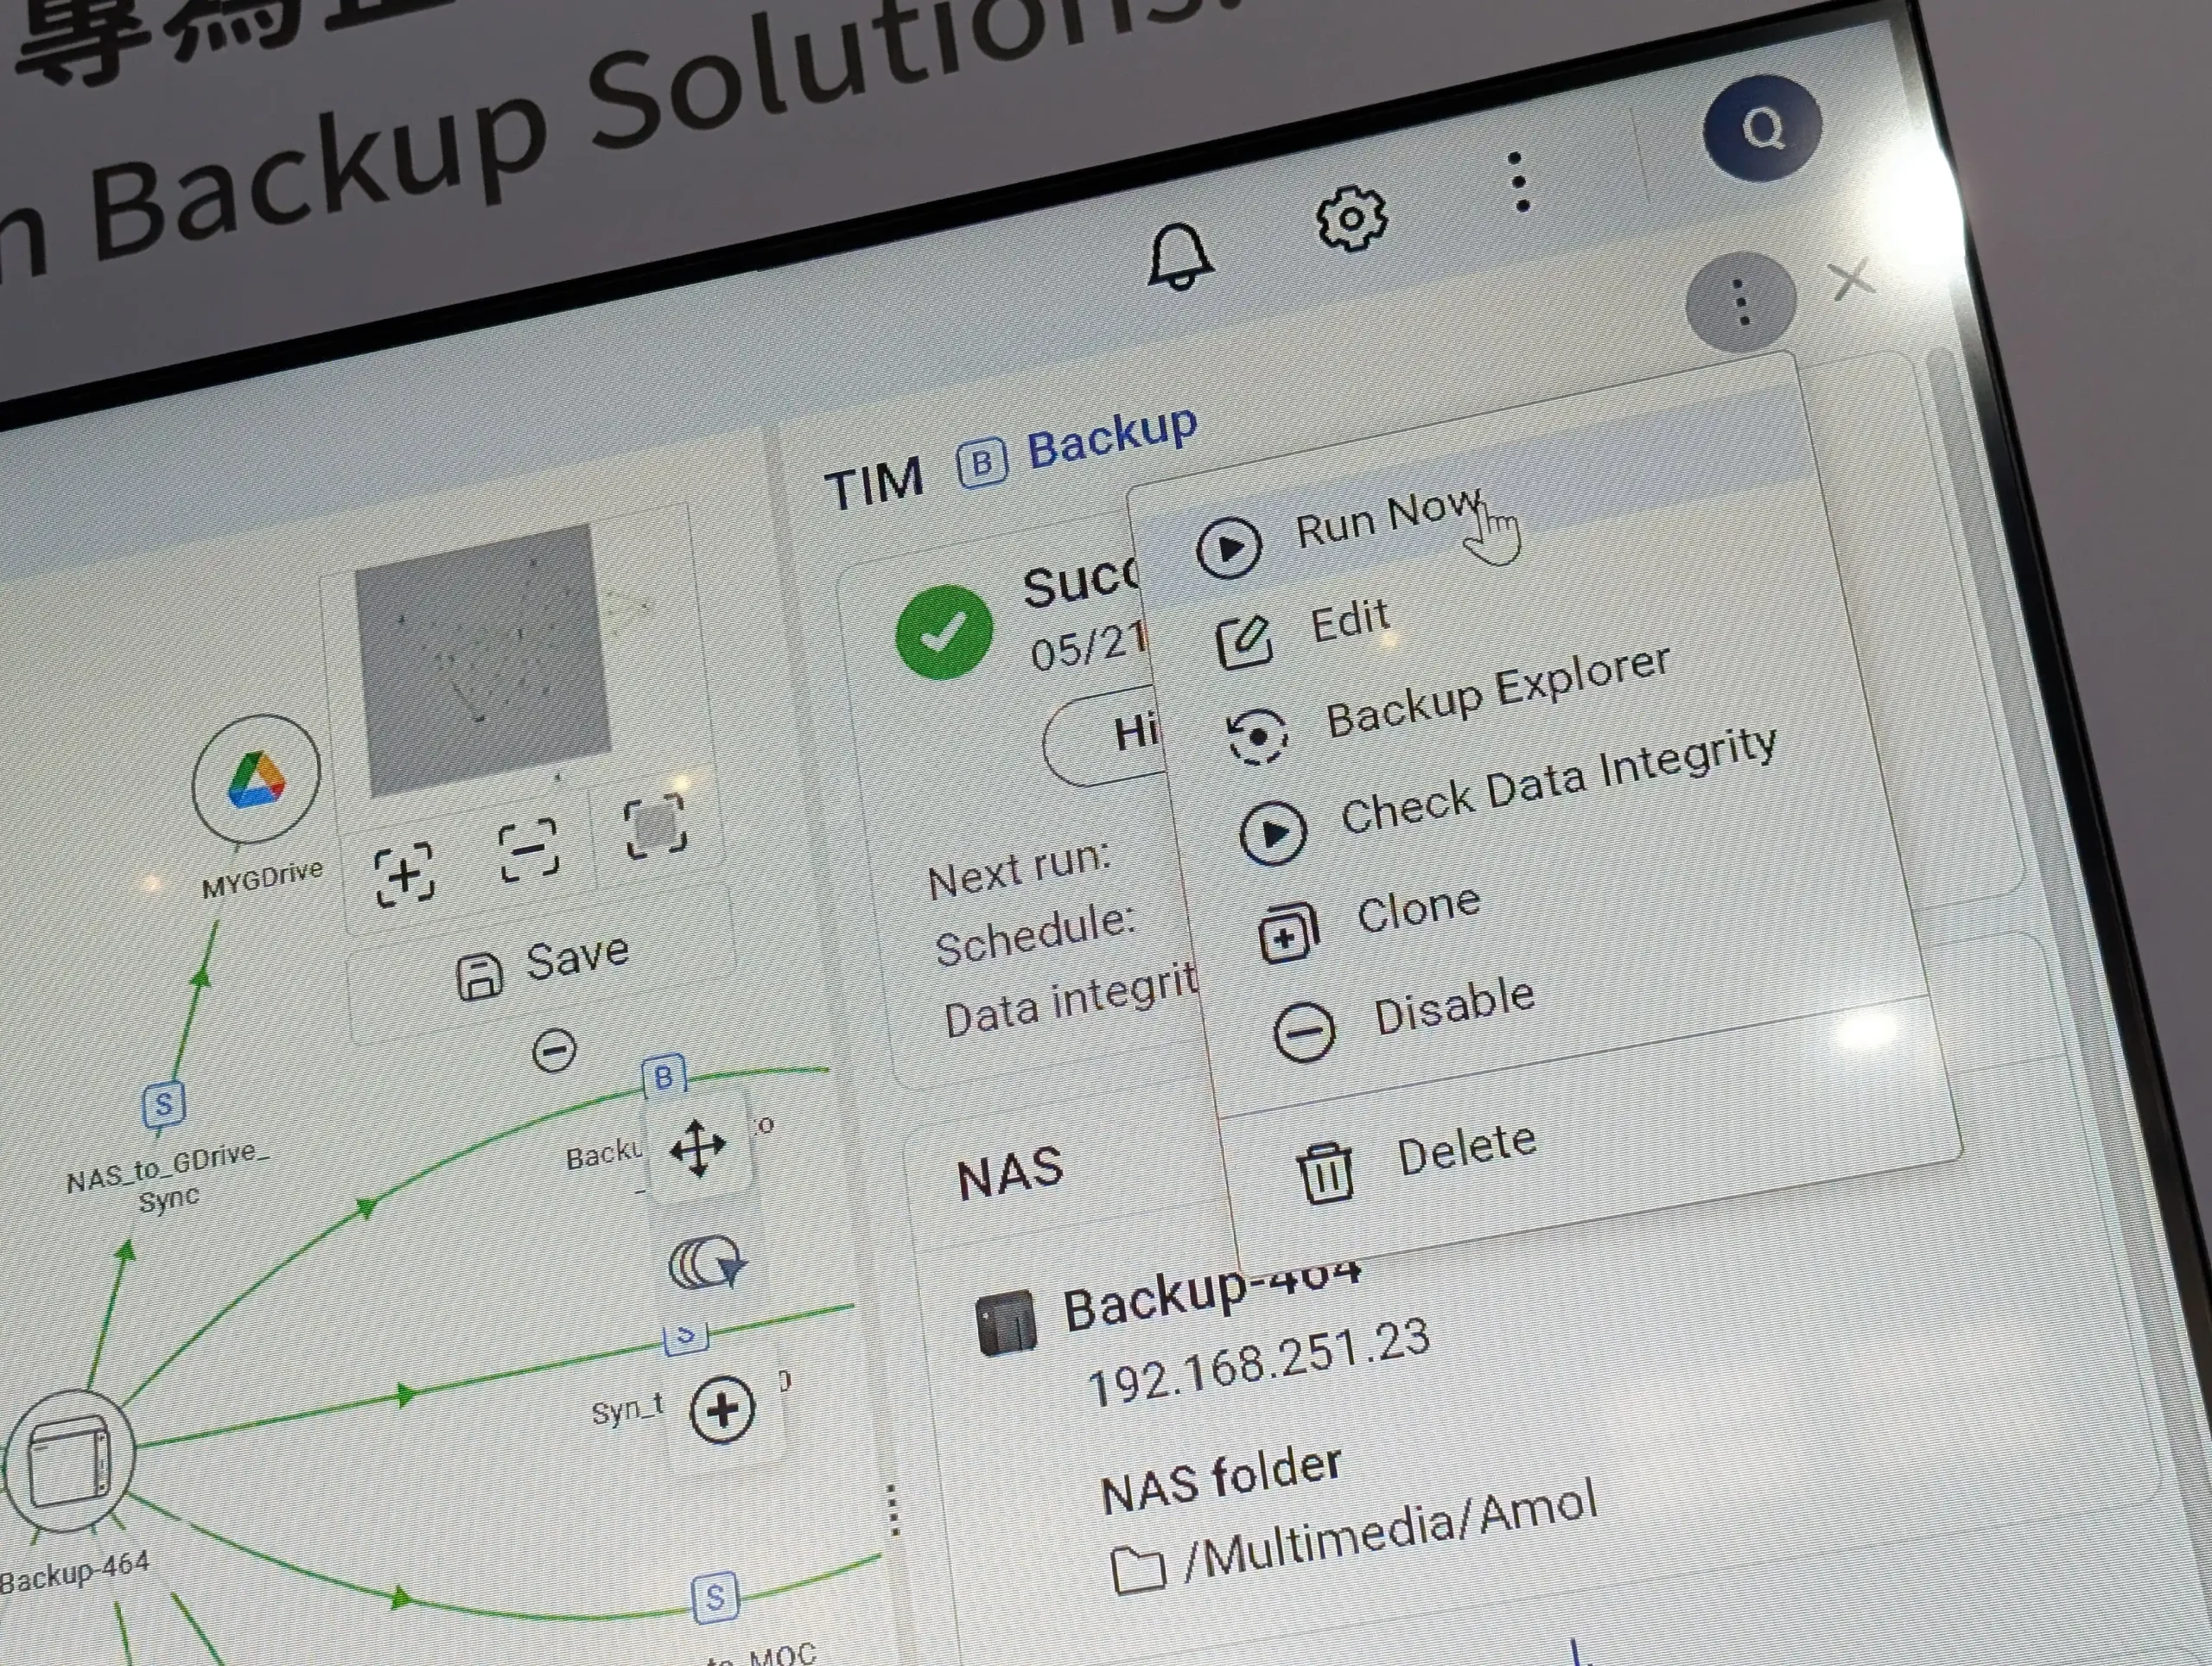
Task: Zoom in on the topology map
Action: click(404, 875)
